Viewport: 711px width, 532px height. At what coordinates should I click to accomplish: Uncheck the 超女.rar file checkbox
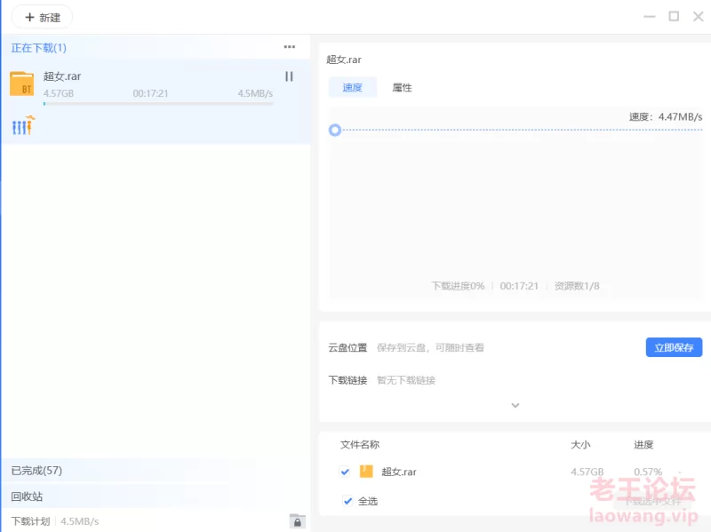click(345, 472)
